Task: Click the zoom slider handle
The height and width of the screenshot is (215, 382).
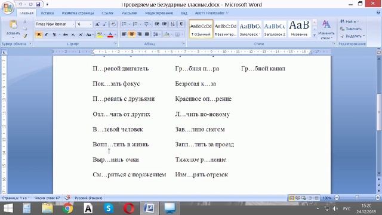Action: pos(357,198)
